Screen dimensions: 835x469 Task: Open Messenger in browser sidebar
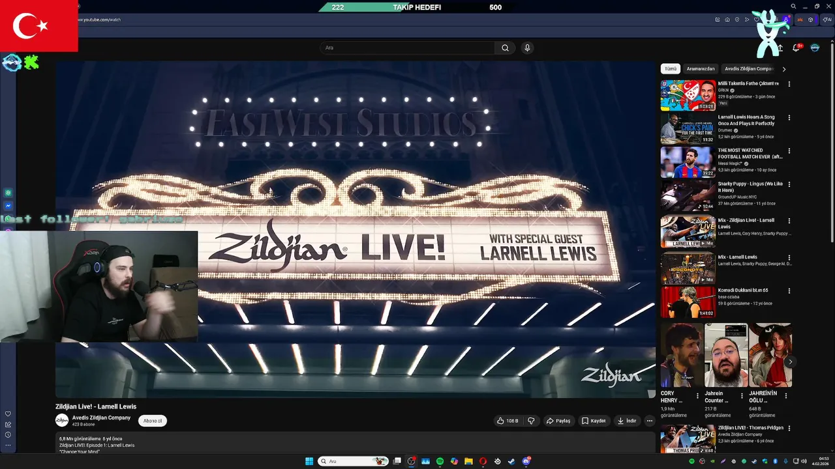coord(8,206)
